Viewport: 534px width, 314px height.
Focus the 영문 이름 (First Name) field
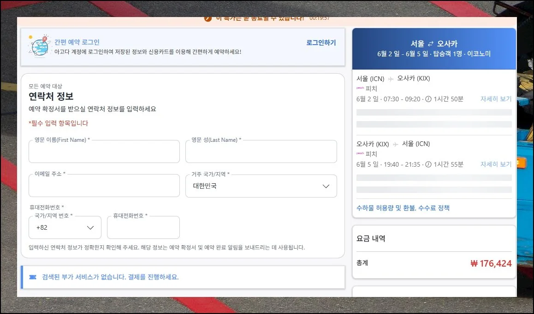(104, 152)
